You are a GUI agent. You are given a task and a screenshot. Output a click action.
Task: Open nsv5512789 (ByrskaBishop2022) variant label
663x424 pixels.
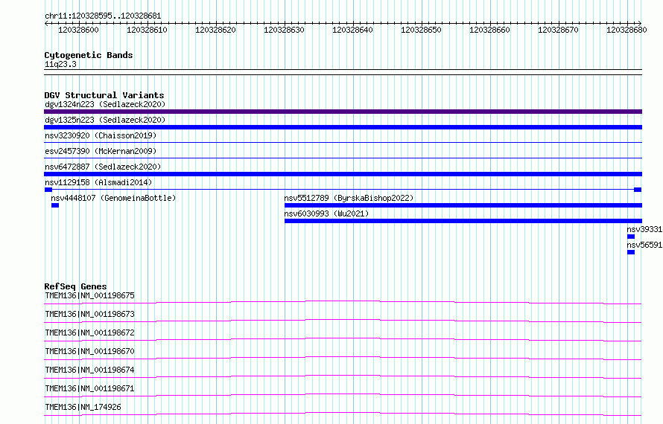[x=349, y=198]
